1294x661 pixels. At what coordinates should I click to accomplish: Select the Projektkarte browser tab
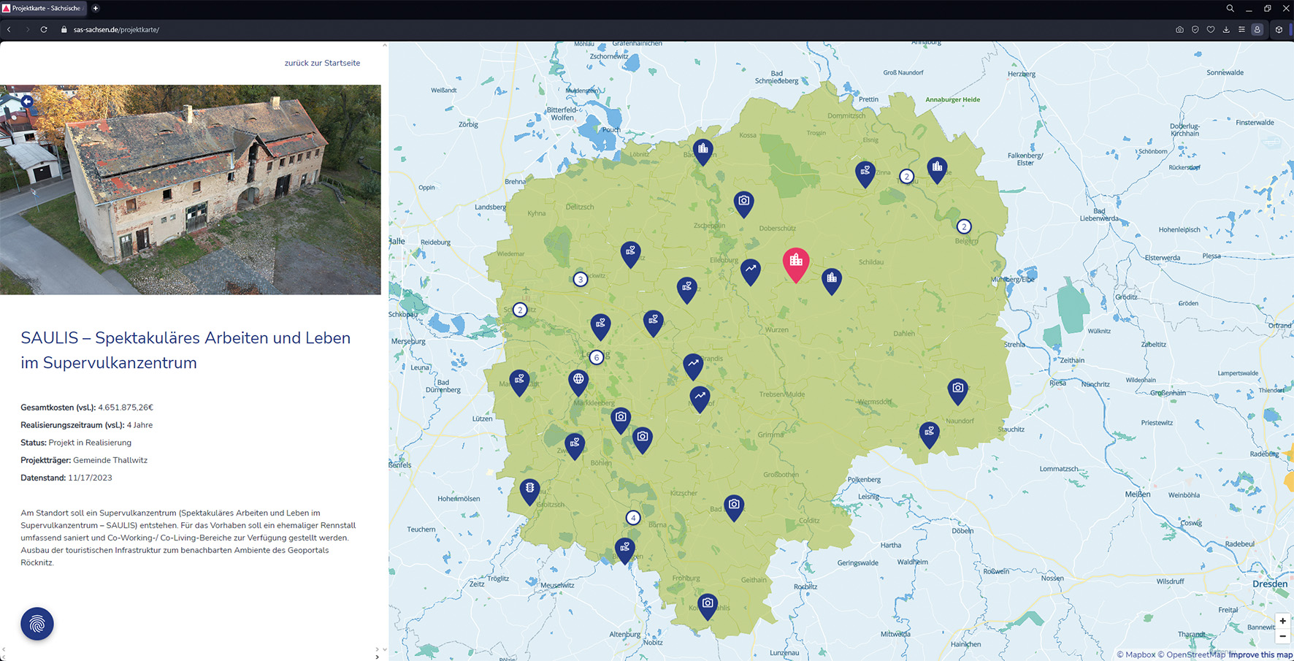44,8
